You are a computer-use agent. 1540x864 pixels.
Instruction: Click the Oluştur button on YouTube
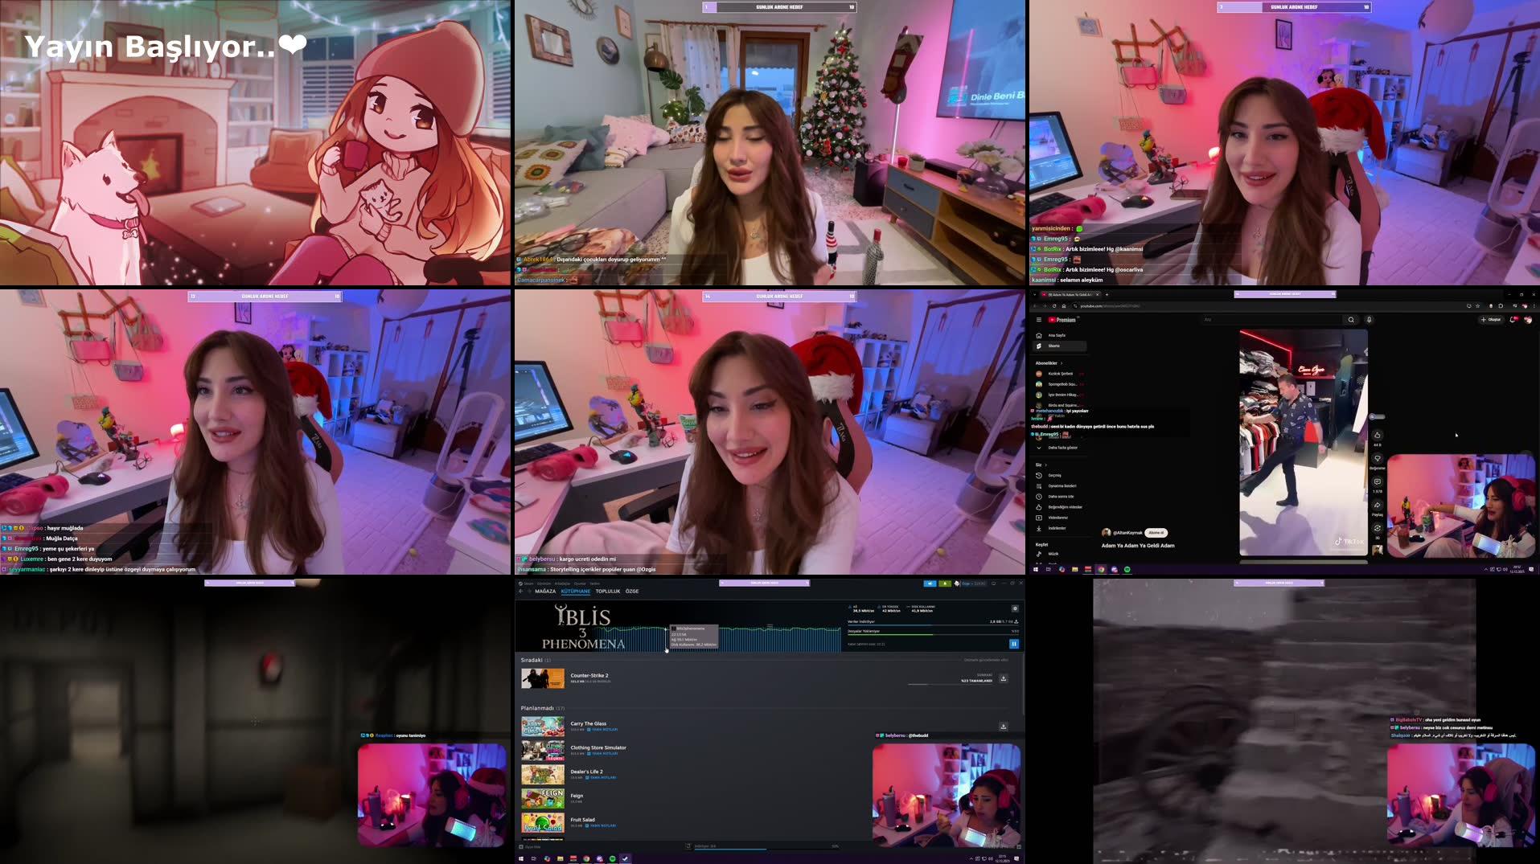tap(1491, 320)
